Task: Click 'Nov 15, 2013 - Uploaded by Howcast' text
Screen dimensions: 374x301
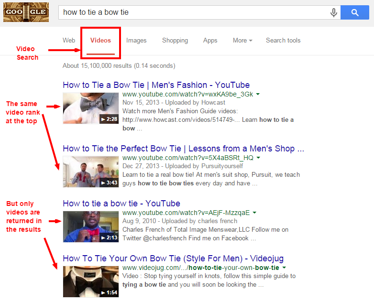Action: tap(174, 103)
